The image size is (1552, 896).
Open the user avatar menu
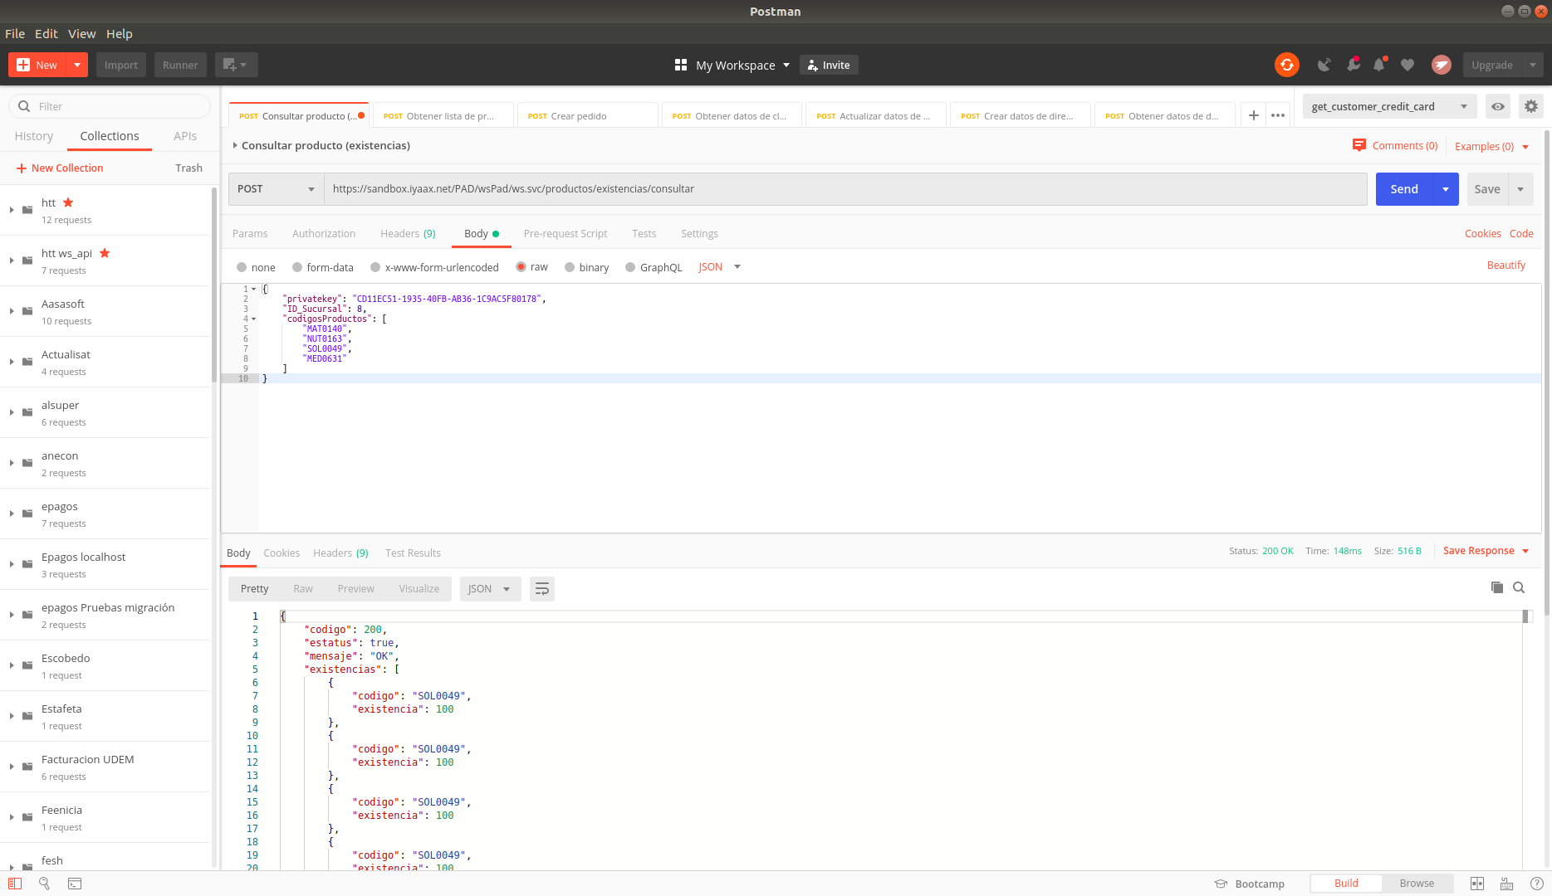1442,65
